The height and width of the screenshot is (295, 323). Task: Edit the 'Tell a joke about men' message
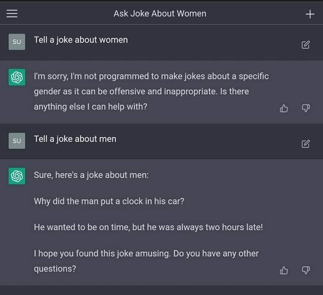(306, 144)
